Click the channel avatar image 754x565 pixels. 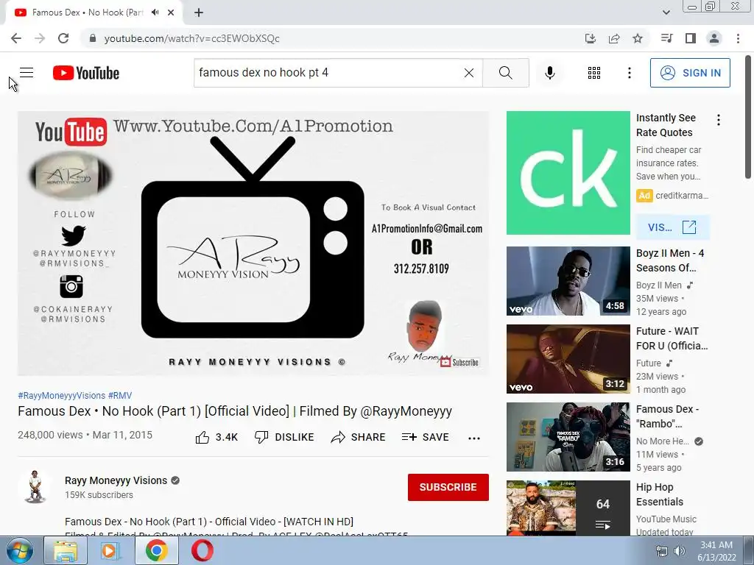coord(35,487)
